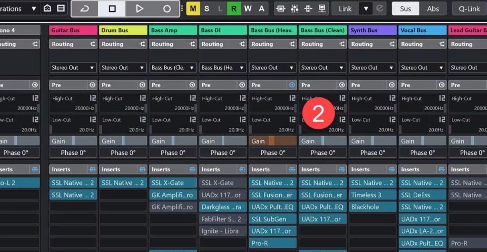Click the Low-Cut slope 12 icon on Bass Amp
This screenshot has height=252, width=487.
click(193, 119)
